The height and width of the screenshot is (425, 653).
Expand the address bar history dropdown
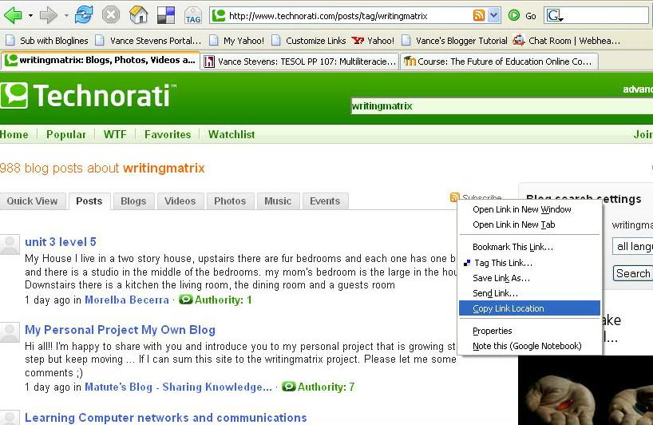click(493, 16)
